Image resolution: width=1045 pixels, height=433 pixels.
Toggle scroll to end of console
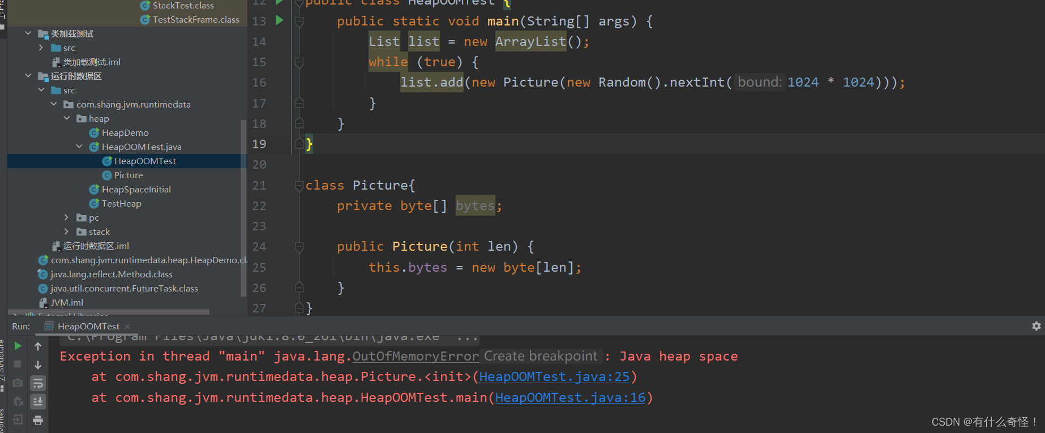(x=38, y=401)
